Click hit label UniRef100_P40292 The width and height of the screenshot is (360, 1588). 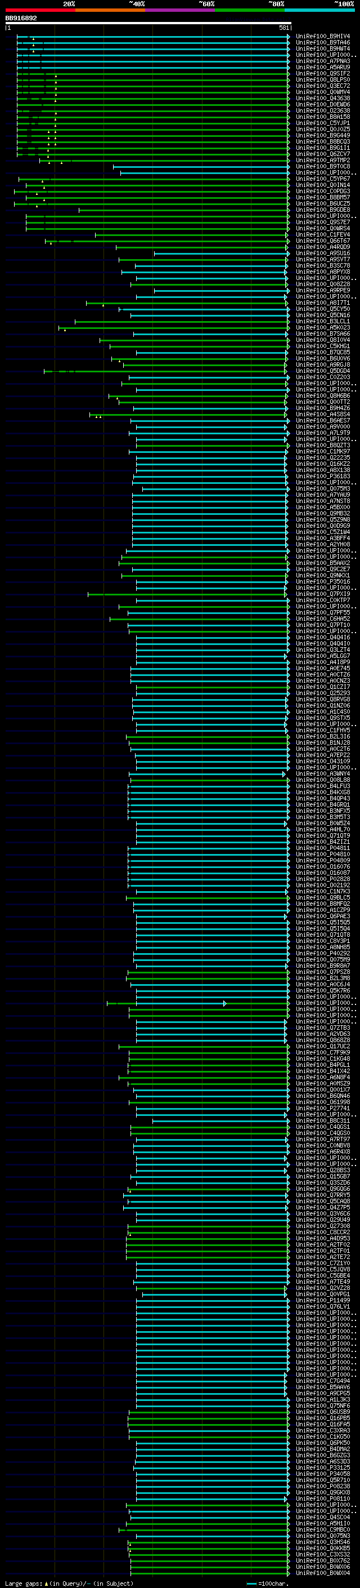click(322, 954)
